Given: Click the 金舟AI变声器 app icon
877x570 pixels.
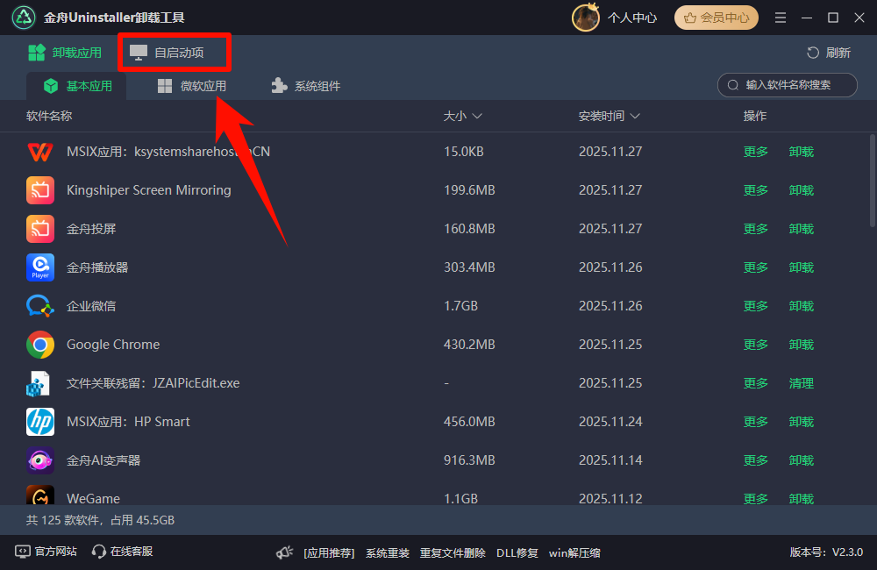Looking at the screenshot, I should click(40, 460).
